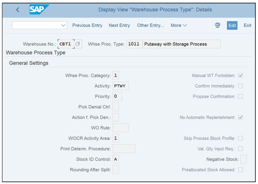Click the print icon
Viewport: 258px width, 184px height.
[x=217, y=25]
